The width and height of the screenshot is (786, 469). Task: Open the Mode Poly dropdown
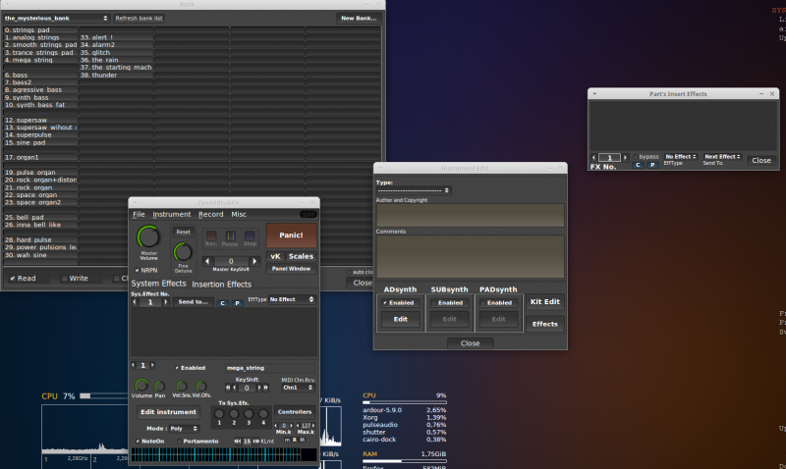pyautogui.click(x=185, y=428)
